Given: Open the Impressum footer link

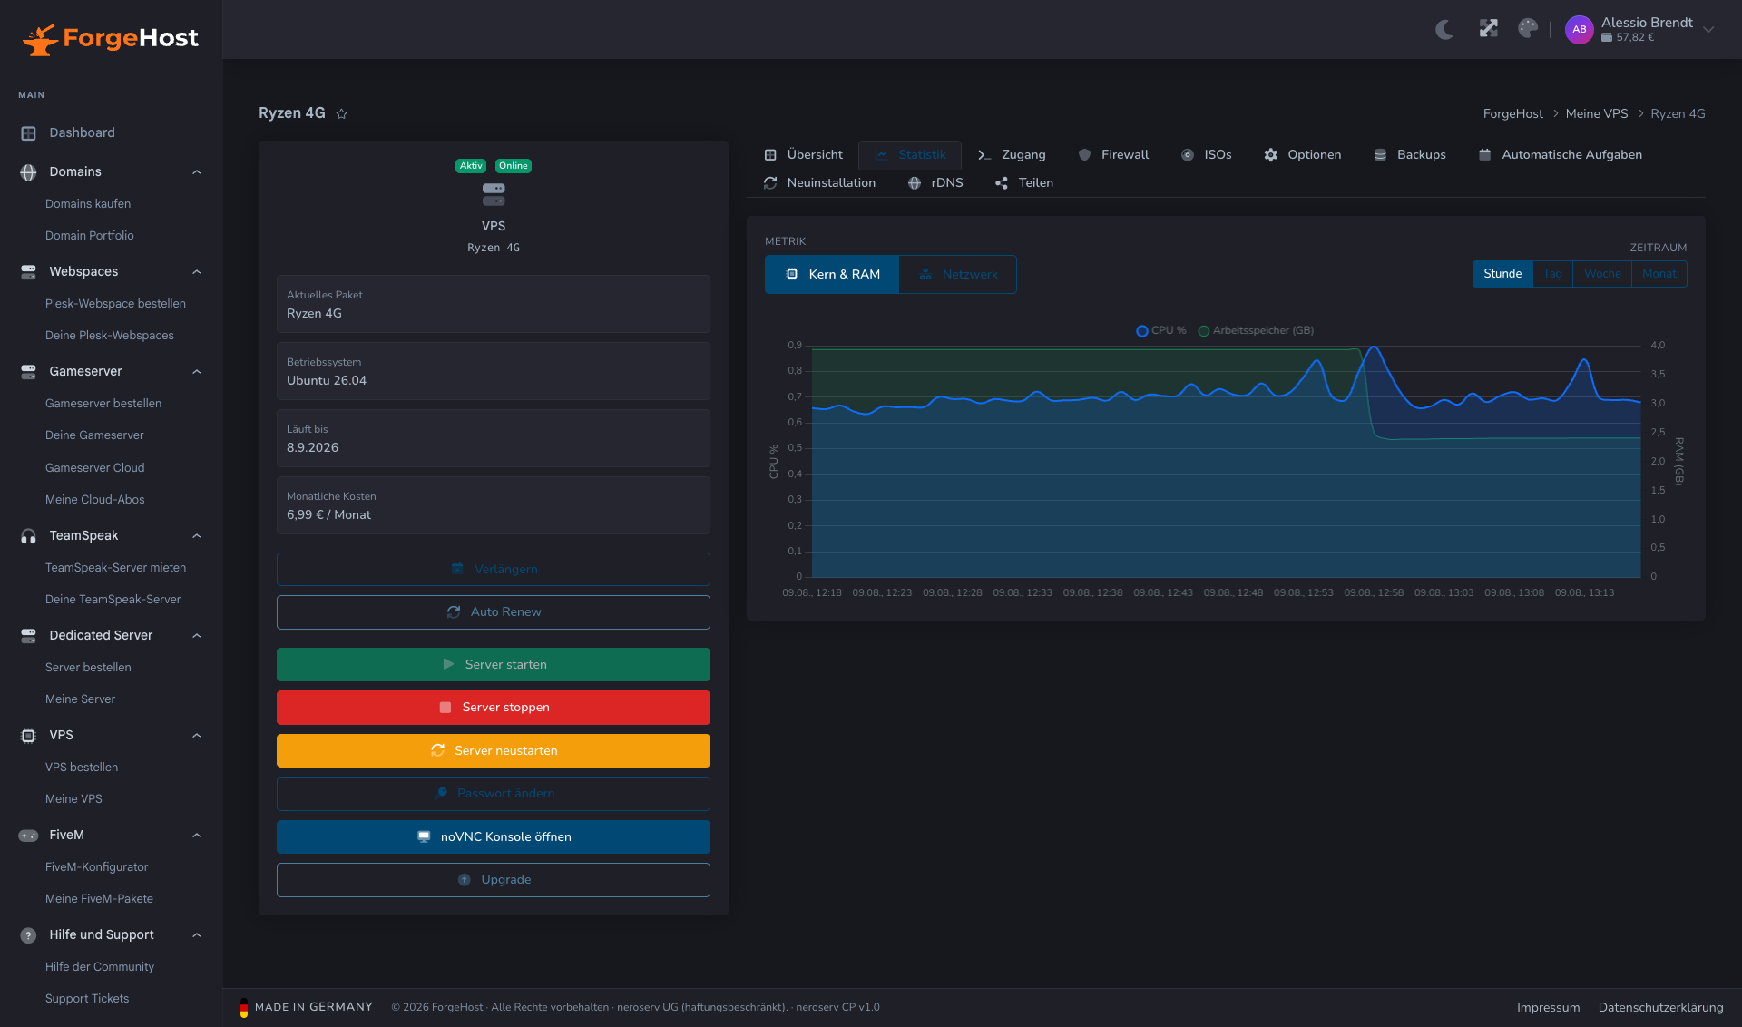Looking at the screenshot, I should tap(1549, 1008).
